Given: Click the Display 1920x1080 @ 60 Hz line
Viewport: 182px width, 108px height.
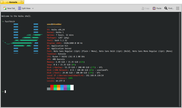Looking at the screenshot, I should pos(65,43).
